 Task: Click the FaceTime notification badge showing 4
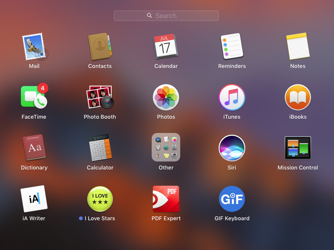tap(43, 88)
